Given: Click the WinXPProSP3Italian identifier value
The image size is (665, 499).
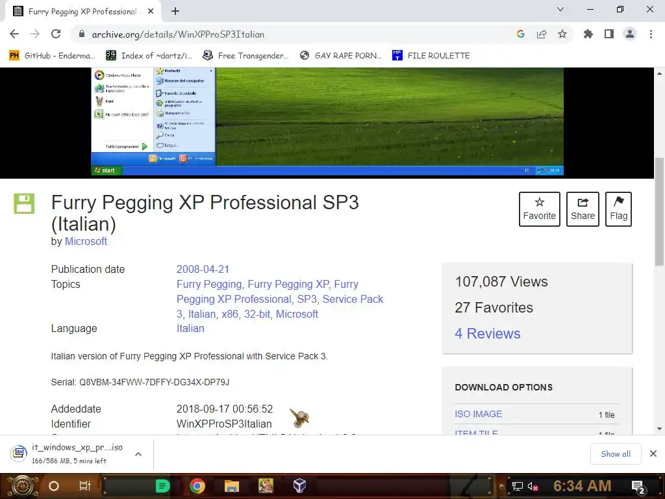Looking at the screenshot, I should (224, 424).
